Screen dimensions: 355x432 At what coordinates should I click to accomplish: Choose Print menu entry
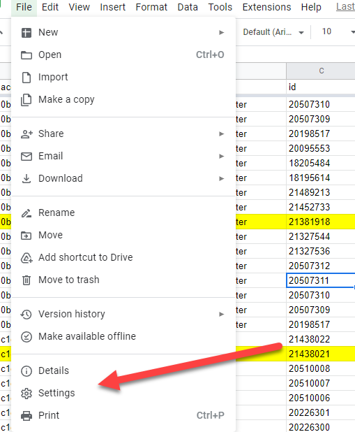[123, 415]
